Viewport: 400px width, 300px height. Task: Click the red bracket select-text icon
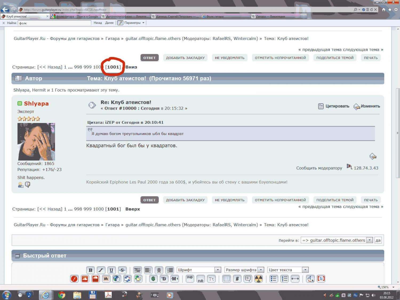(321, 279)
